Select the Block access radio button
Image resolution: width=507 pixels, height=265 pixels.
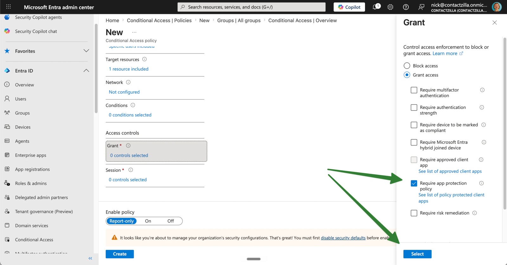point(407,66)
